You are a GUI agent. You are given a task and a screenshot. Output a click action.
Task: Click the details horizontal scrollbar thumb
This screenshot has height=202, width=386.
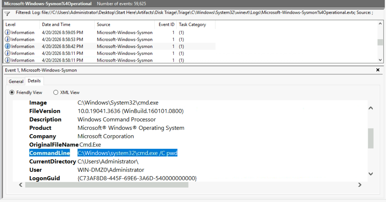[107, 185]
